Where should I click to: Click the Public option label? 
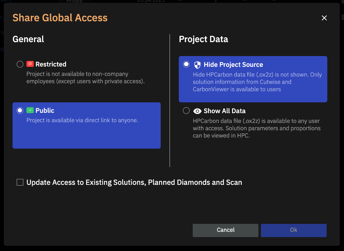45,110
